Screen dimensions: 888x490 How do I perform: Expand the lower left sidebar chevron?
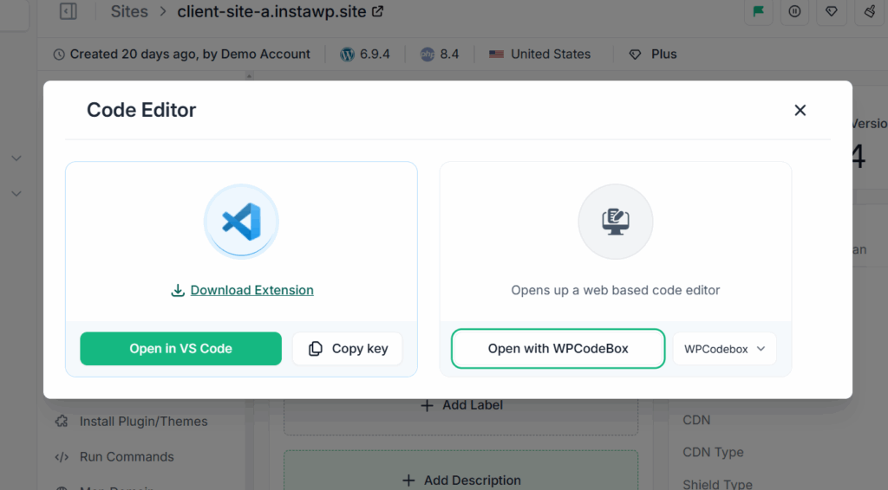[16, 194]
